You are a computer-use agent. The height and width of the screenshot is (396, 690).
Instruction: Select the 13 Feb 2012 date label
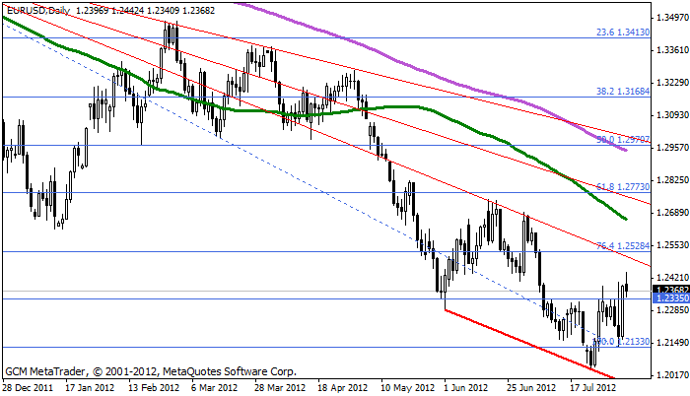[x=154, y=388]
